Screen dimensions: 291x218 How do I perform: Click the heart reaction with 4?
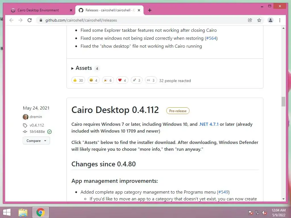pyautogui.click(x=122, y=80)
